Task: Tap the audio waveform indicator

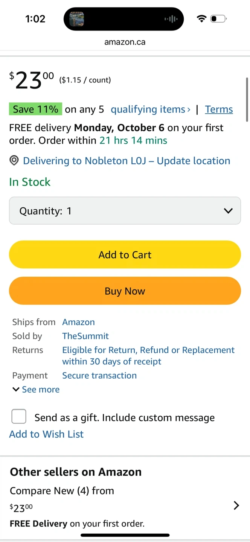Action: tap(171, 19)
